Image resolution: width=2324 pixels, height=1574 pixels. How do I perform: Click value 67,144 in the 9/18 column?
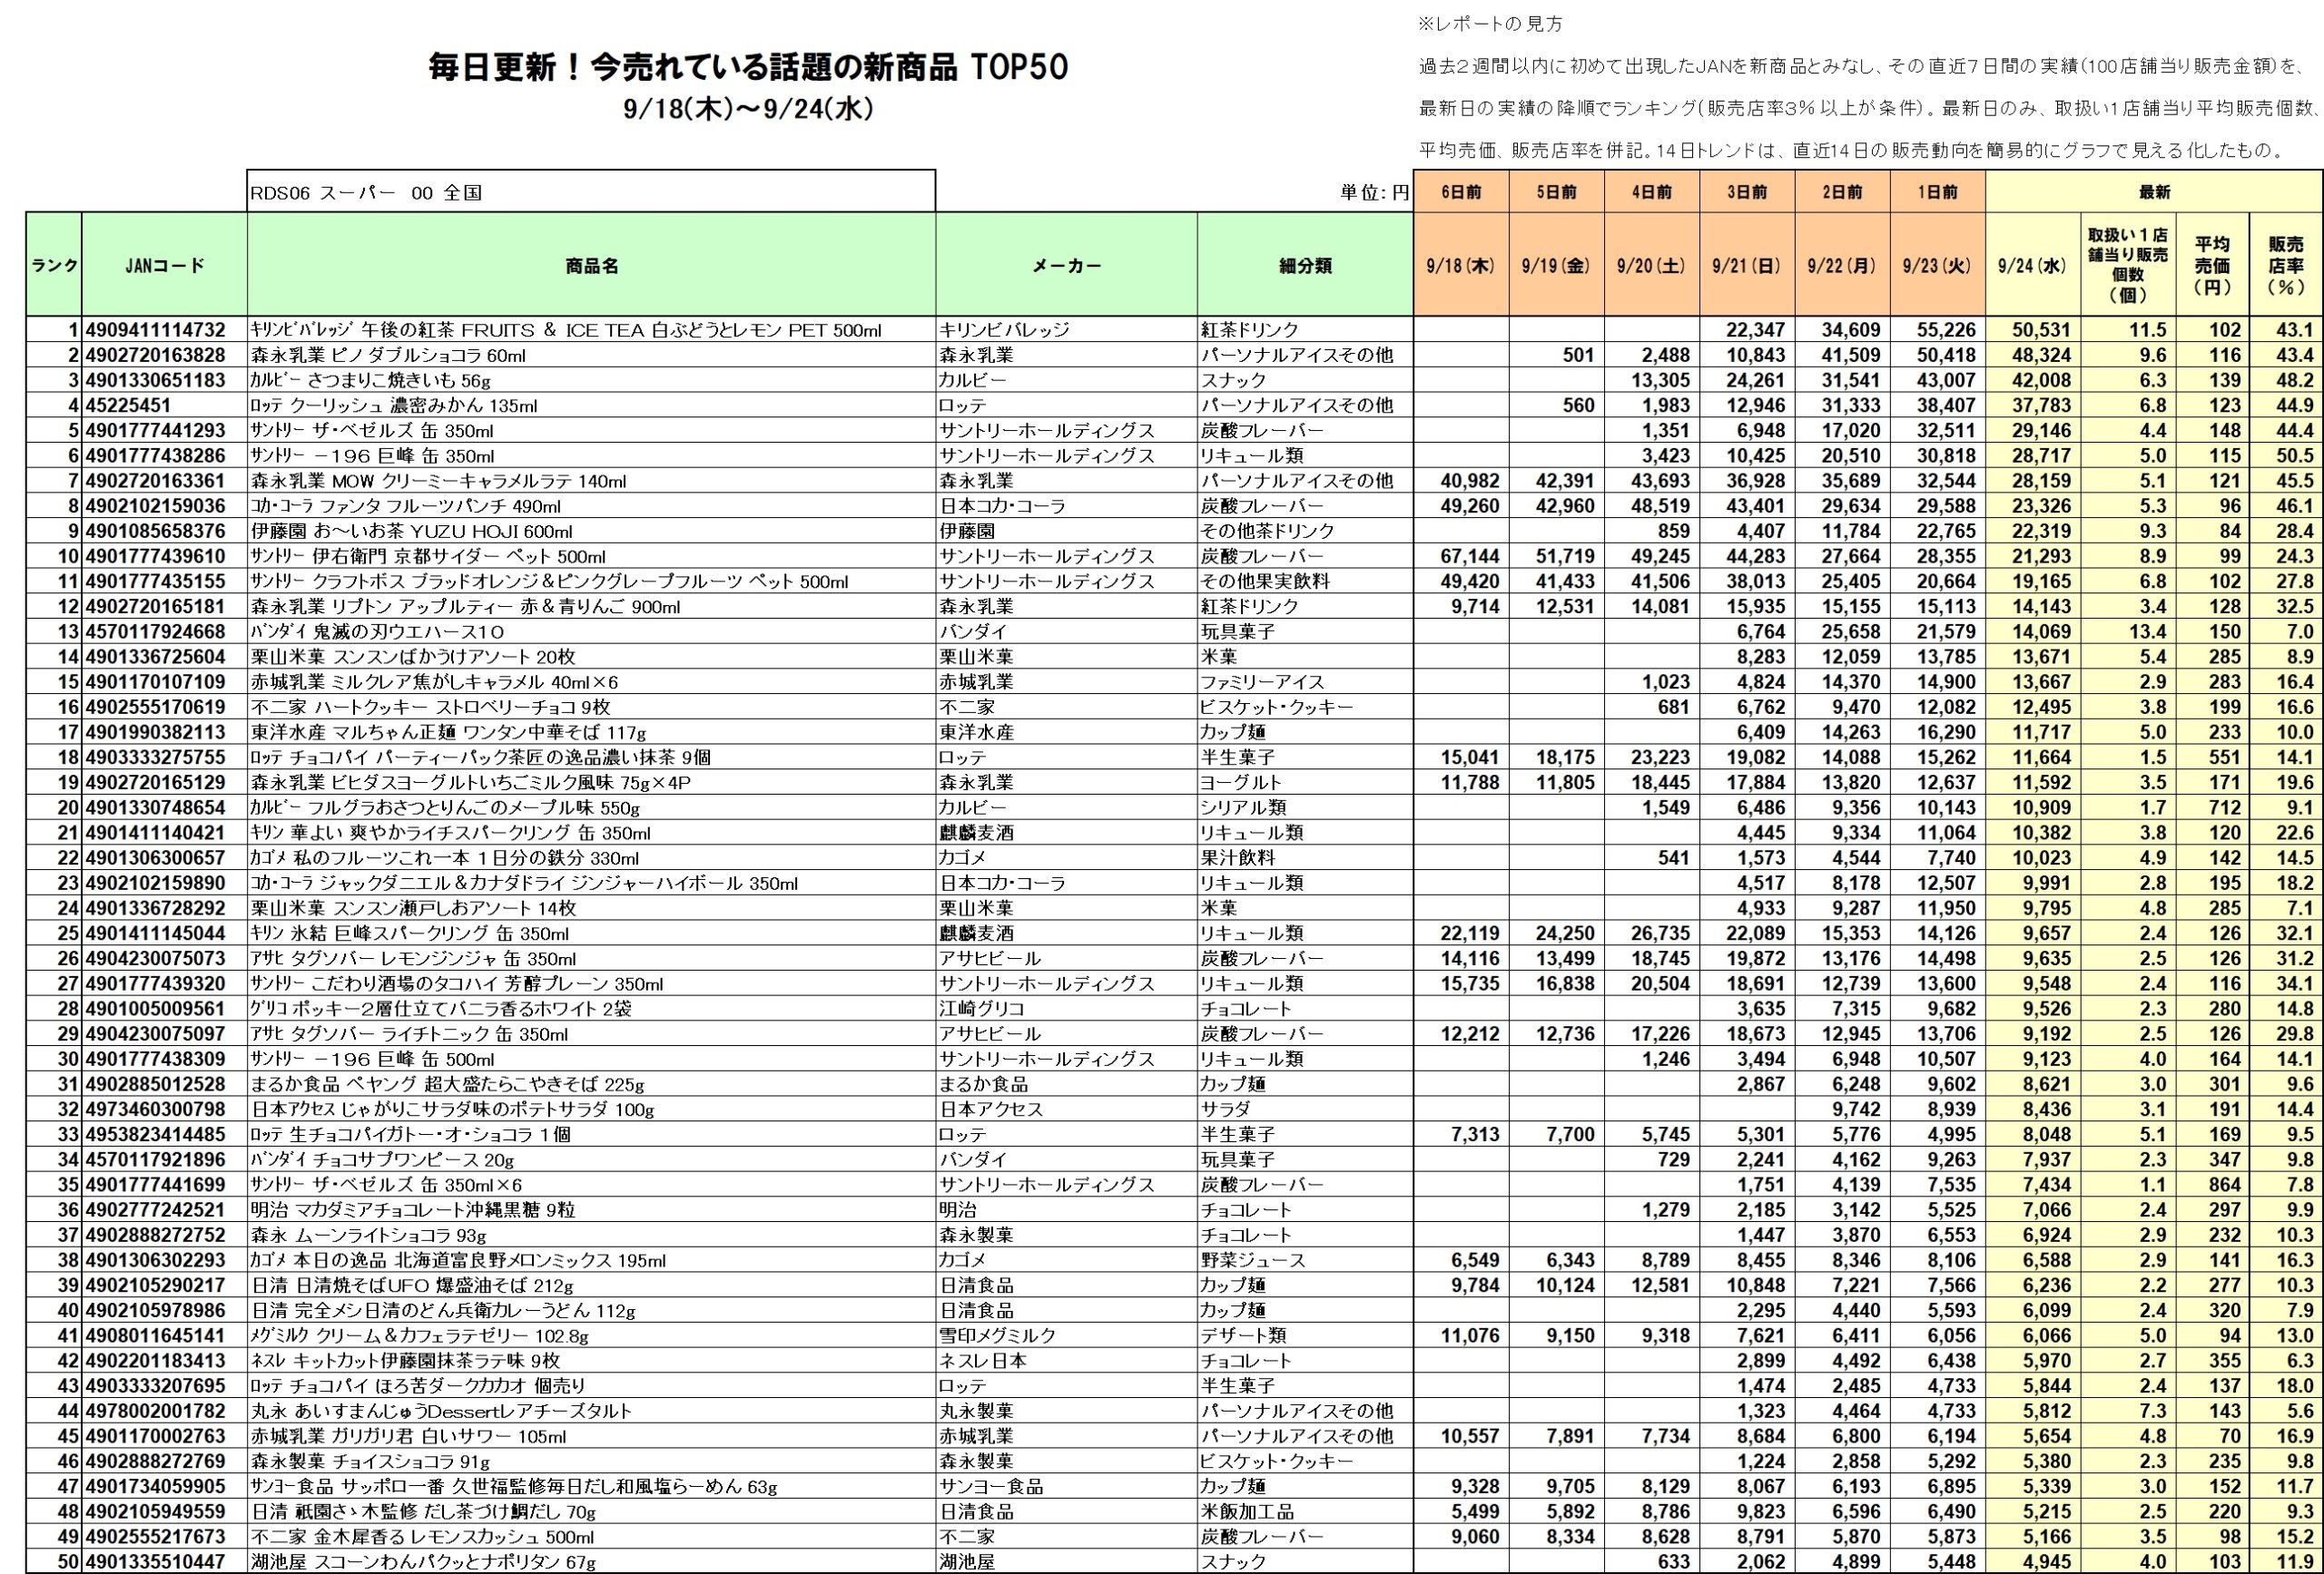1469,555
